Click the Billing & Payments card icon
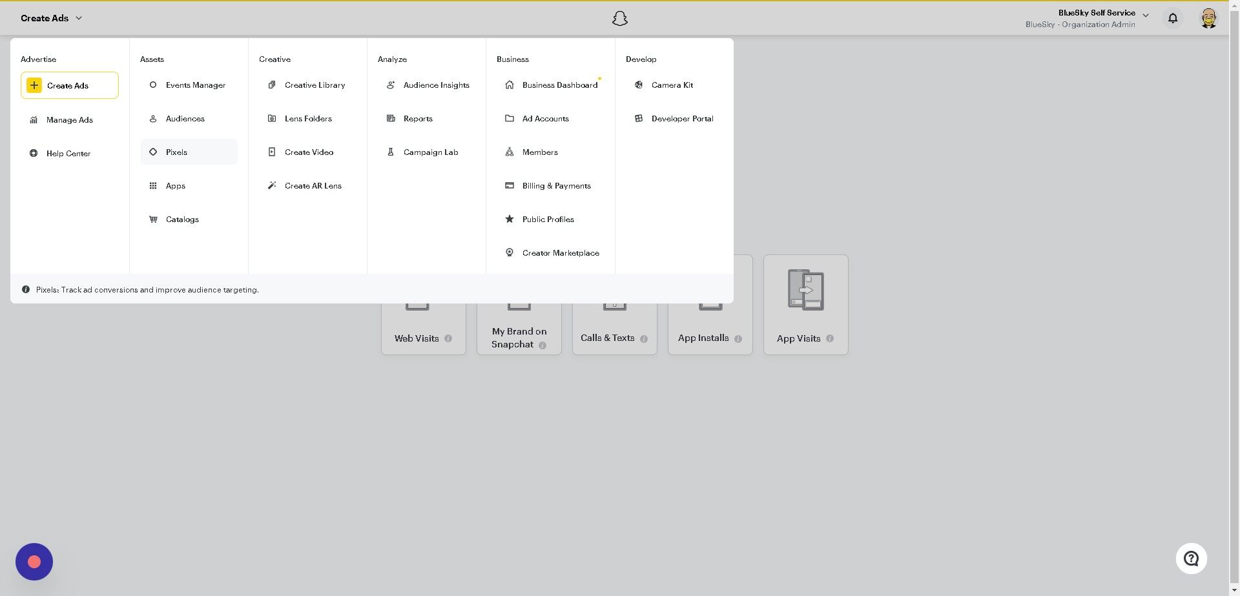Screen dimensions: 1240x596 coord(510,186)
